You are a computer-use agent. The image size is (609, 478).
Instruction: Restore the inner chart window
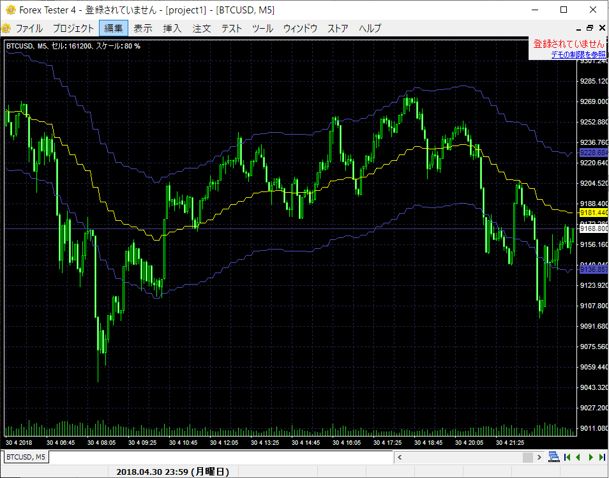tap(590, 28)
